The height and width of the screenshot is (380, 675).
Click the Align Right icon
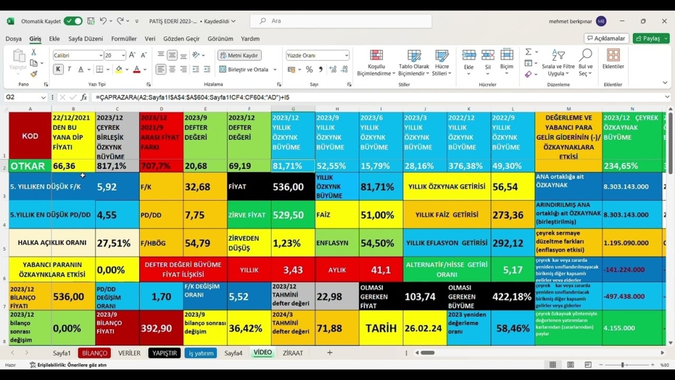point(184,69)
